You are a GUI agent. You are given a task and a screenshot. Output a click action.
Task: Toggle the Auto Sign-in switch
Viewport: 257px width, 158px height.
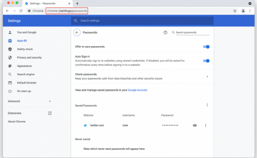tap(206, 61)
